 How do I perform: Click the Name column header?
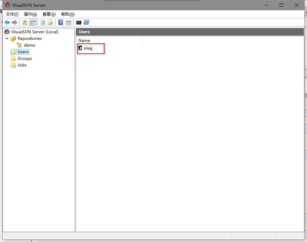[109, 40]
